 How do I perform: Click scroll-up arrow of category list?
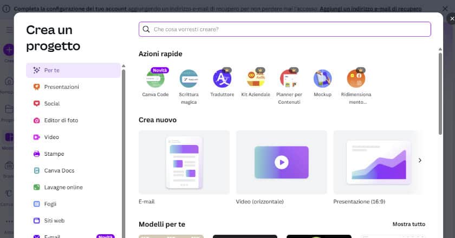[x=123, y=66]
